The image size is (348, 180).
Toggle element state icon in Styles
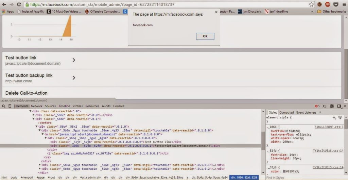click(340, 117)
